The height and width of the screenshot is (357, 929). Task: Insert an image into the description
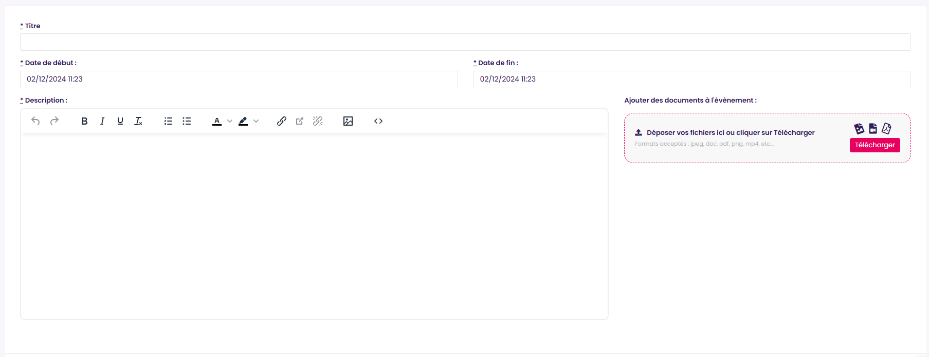[x=348, y=121]
